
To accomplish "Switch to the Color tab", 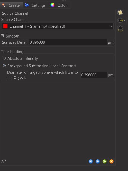I will [60, 5].
